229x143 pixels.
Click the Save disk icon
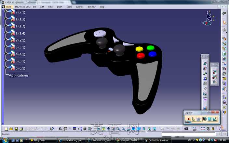tap(16, 129)
